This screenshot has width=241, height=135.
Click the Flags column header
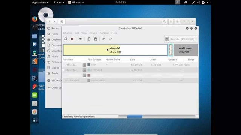pyautogui.click(x=191, y=60)
